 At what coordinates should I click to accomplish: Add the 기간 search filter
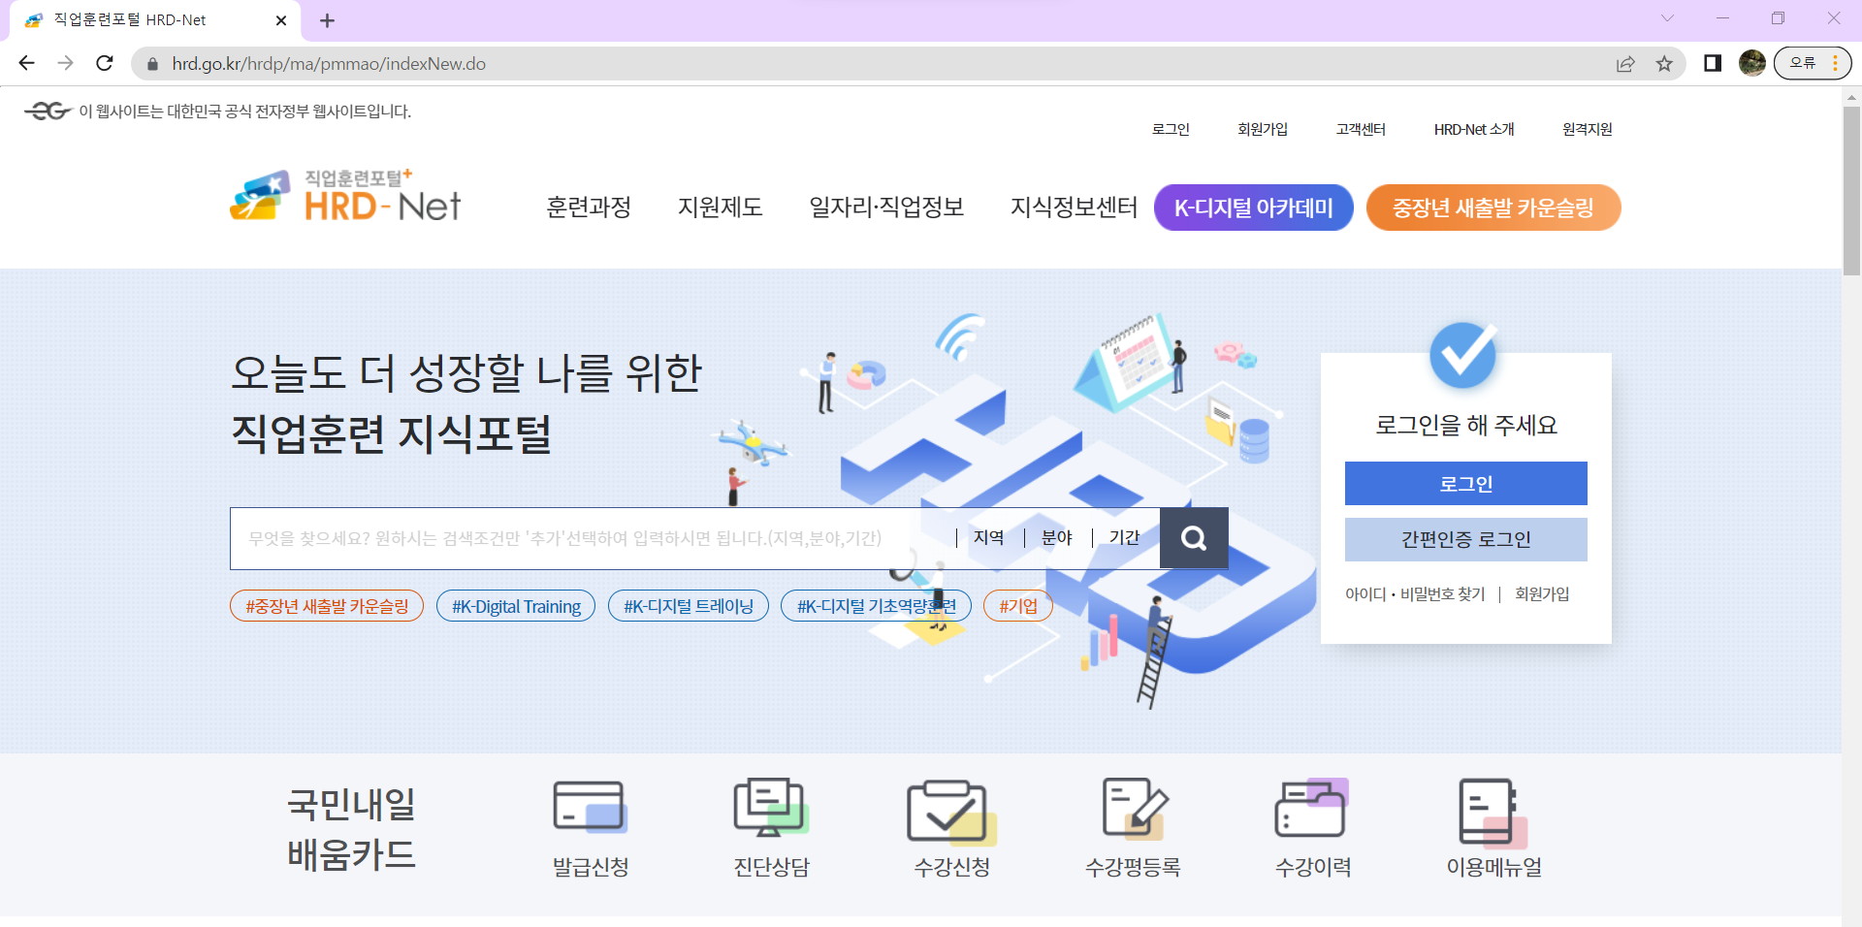pyautogui.click(x=1125, y=538)
